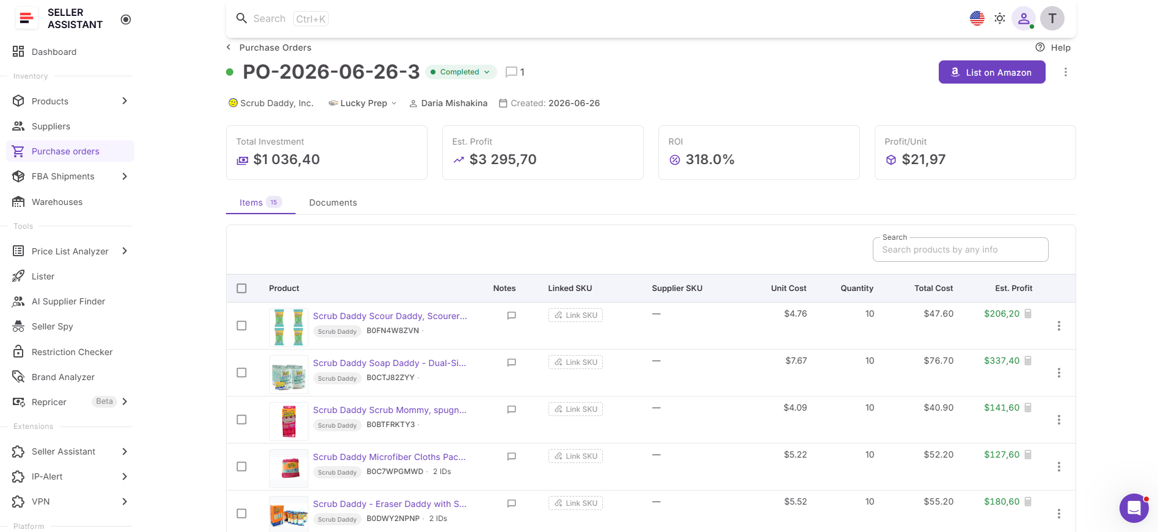
Task: Open the purchase order more-options menu
Action: [x=1066, y=72]
